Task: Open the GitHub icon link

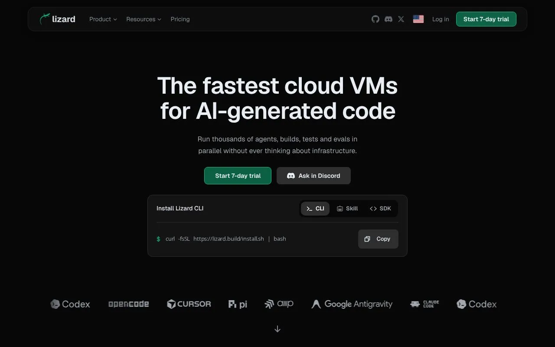Action: coord(375,19)
